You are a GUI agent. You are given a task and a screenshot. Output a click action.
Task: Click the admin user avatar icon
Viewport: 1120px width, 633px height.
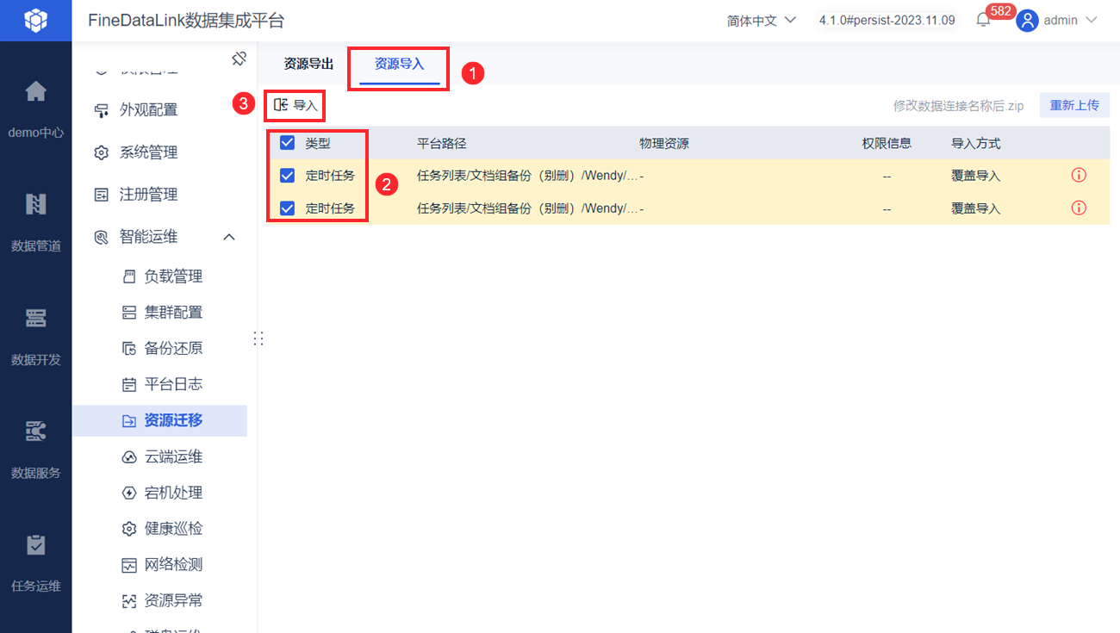pyautogui.click(x=1027, y=20)
